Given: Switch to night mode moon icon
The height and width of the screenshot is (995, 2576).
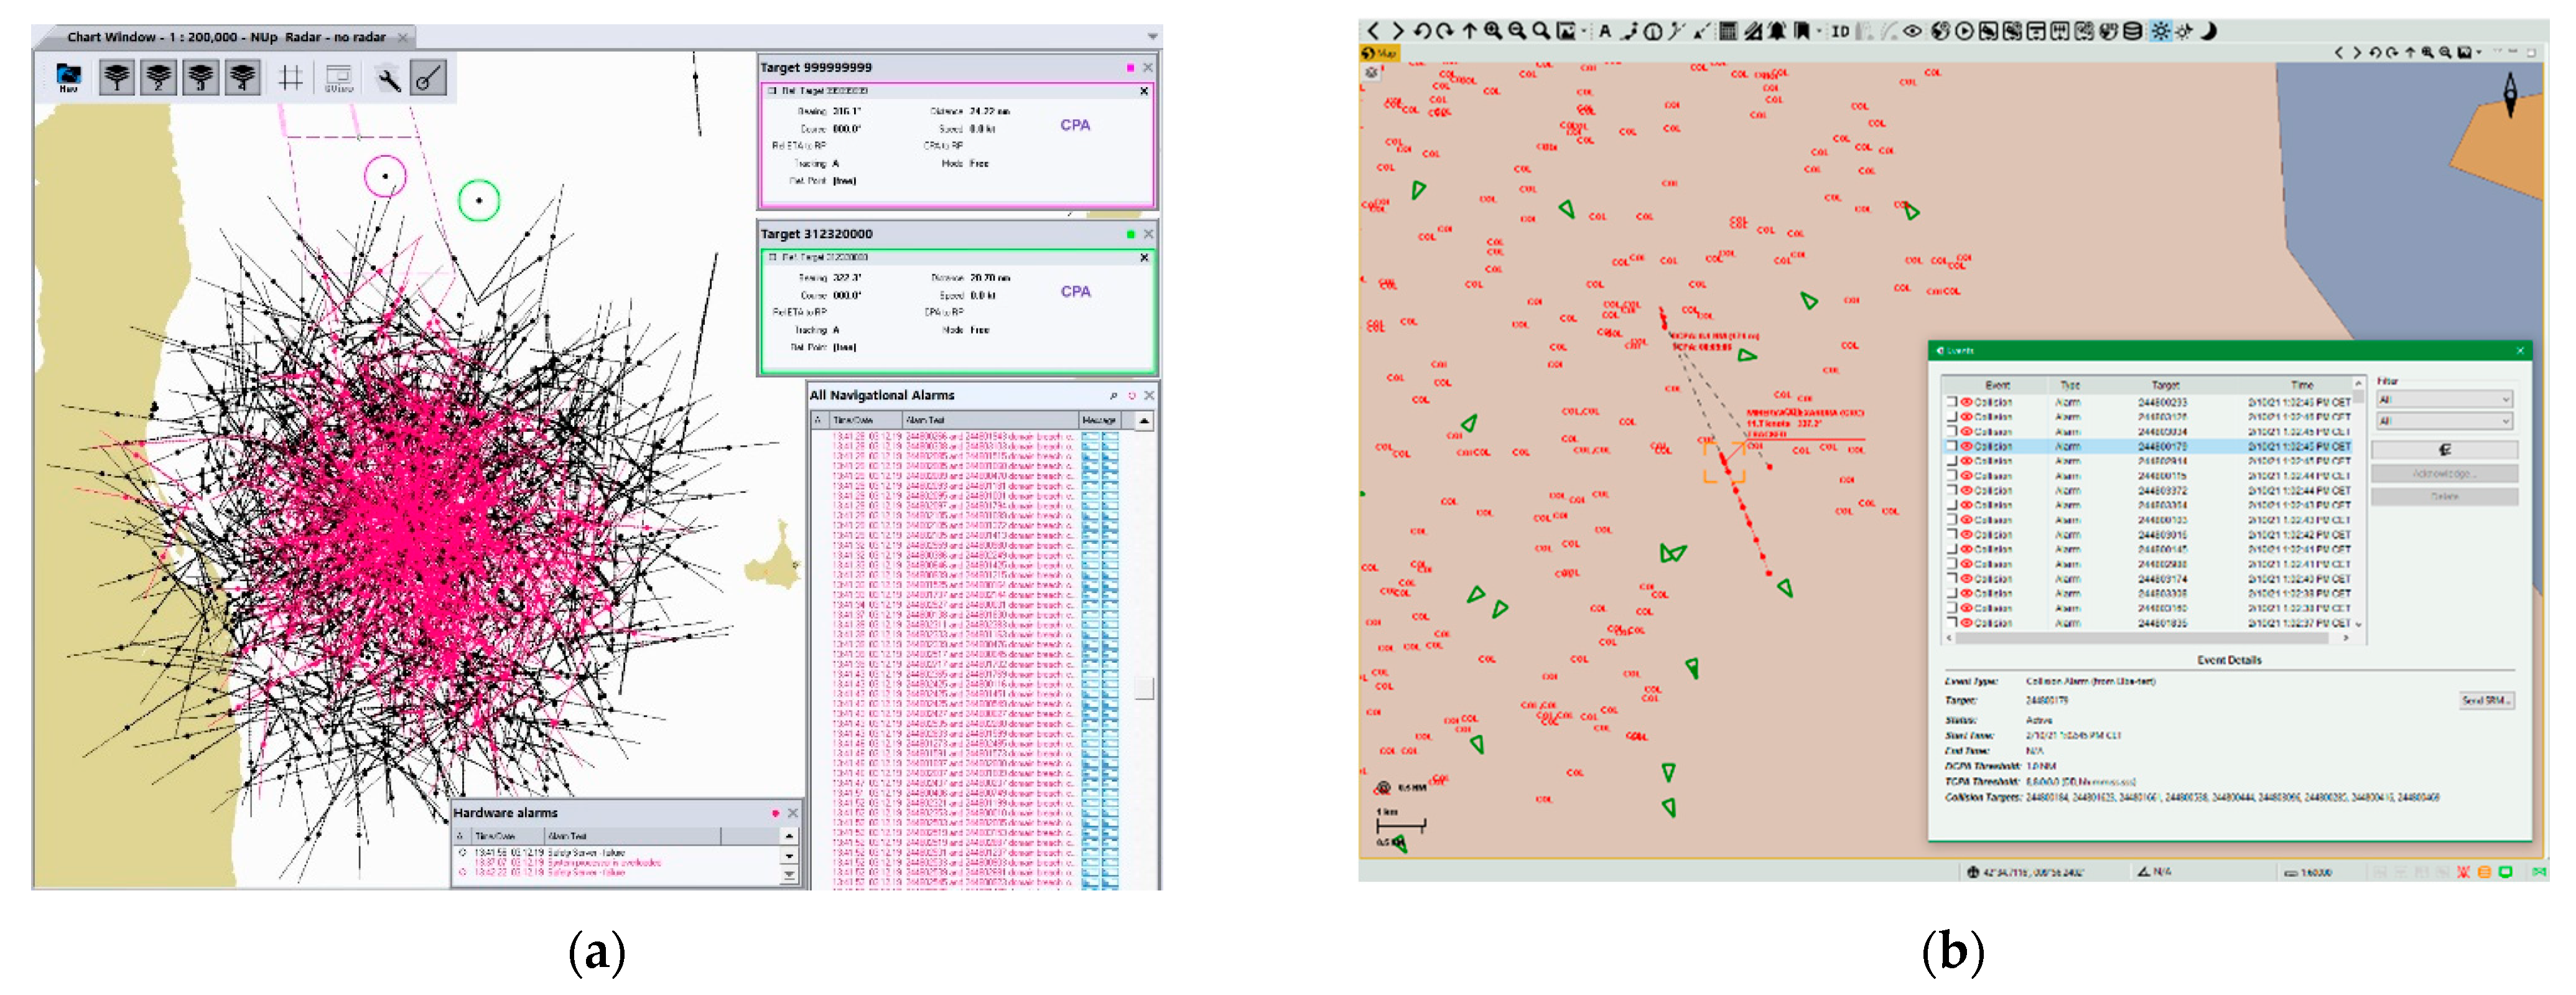Looking at the screenshot, I should pyautogui.click(x=2208, y=31).
